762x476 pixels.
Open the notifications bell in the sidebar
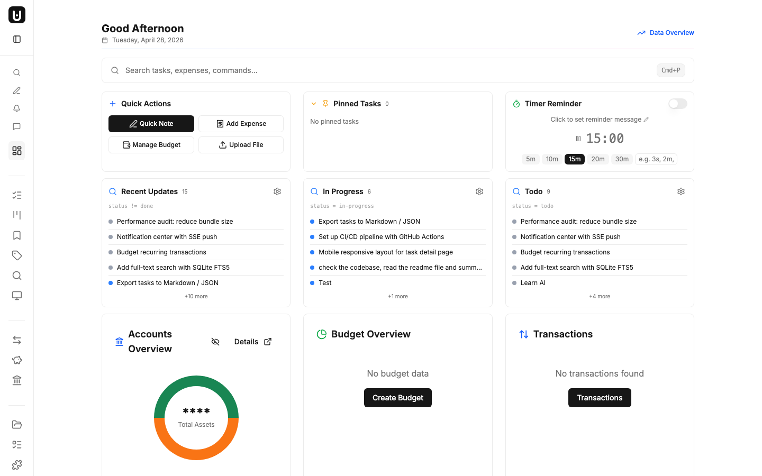pyautogui.click(x=16, y=108)
